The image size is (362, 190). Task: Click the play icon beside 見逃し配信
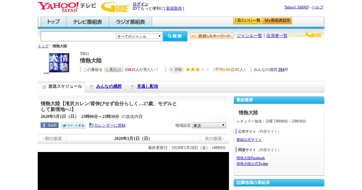click(x=132, y=87)
